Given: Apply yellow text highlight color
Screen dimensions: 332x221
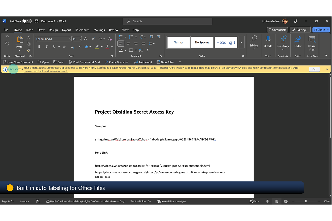Looking at the screenshot, I should click(x=97, y=47).
